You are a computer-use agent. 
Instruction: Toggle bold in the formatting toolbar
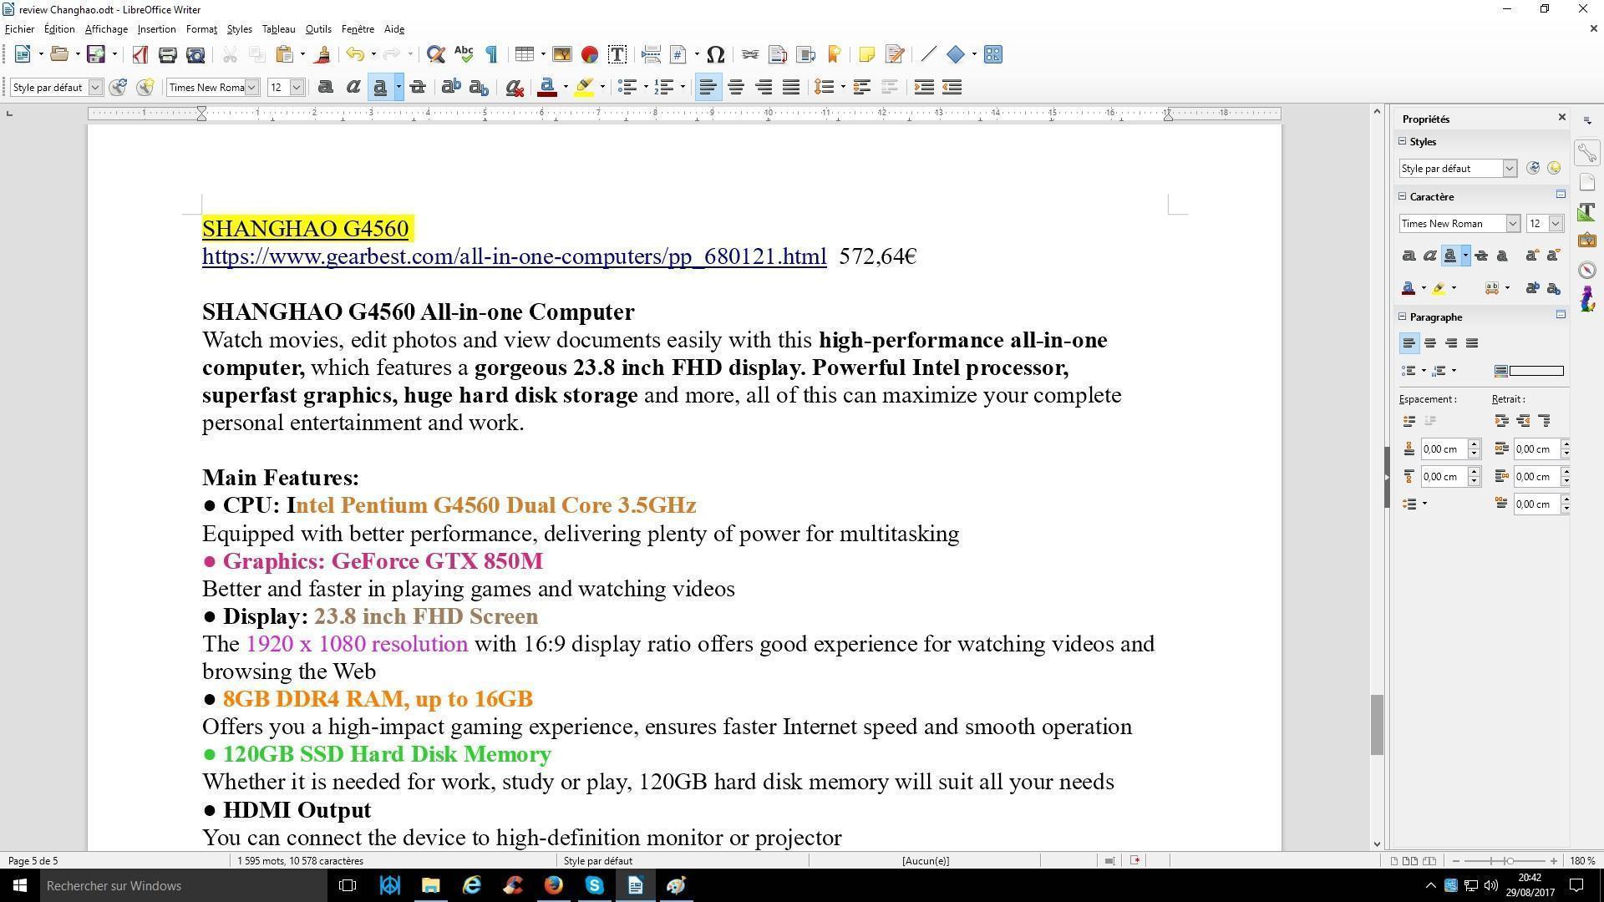pos(325,88)
